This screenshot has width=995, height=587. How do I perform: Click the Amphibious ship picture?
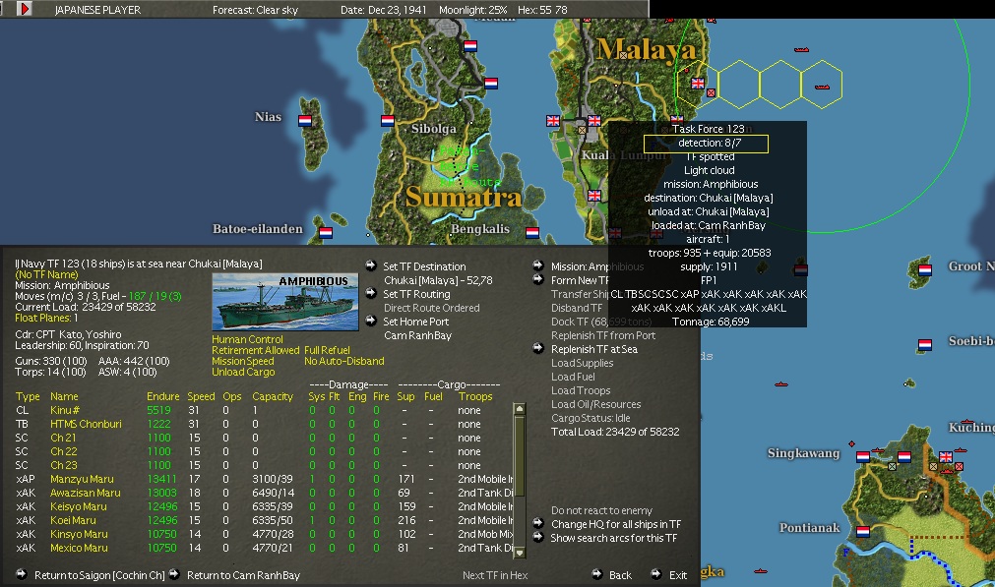pyautogui.click(x=285, y=303)
